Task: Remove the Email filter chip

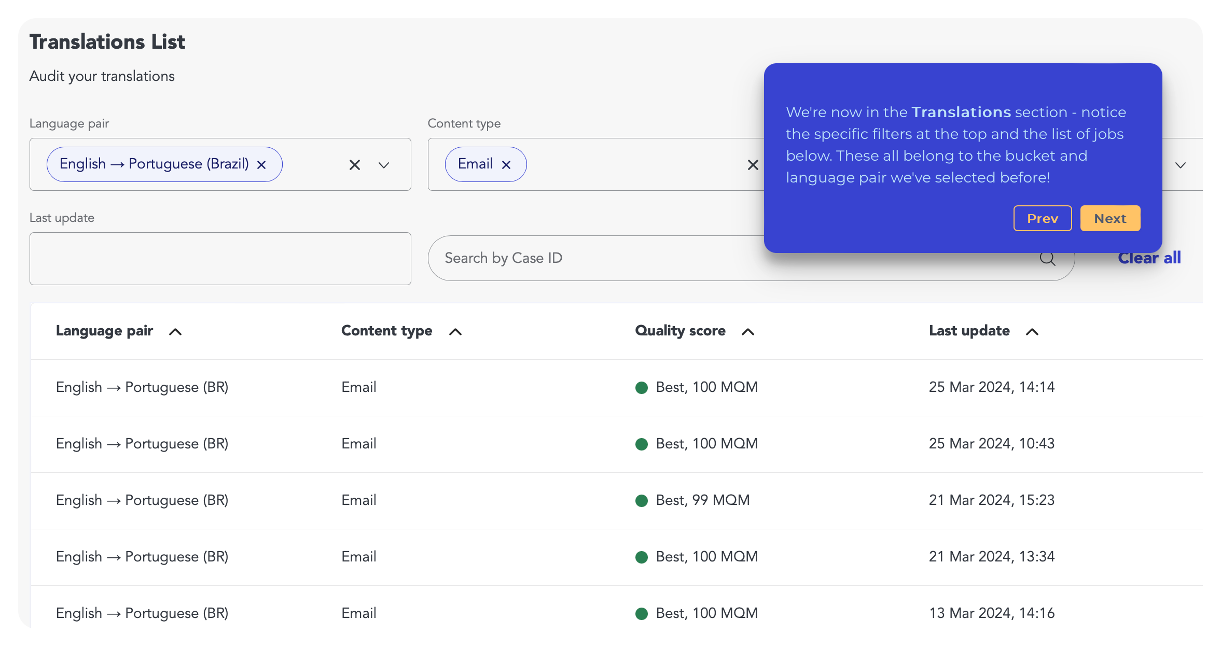Action: pyautogui.click(x=506, y=165)
